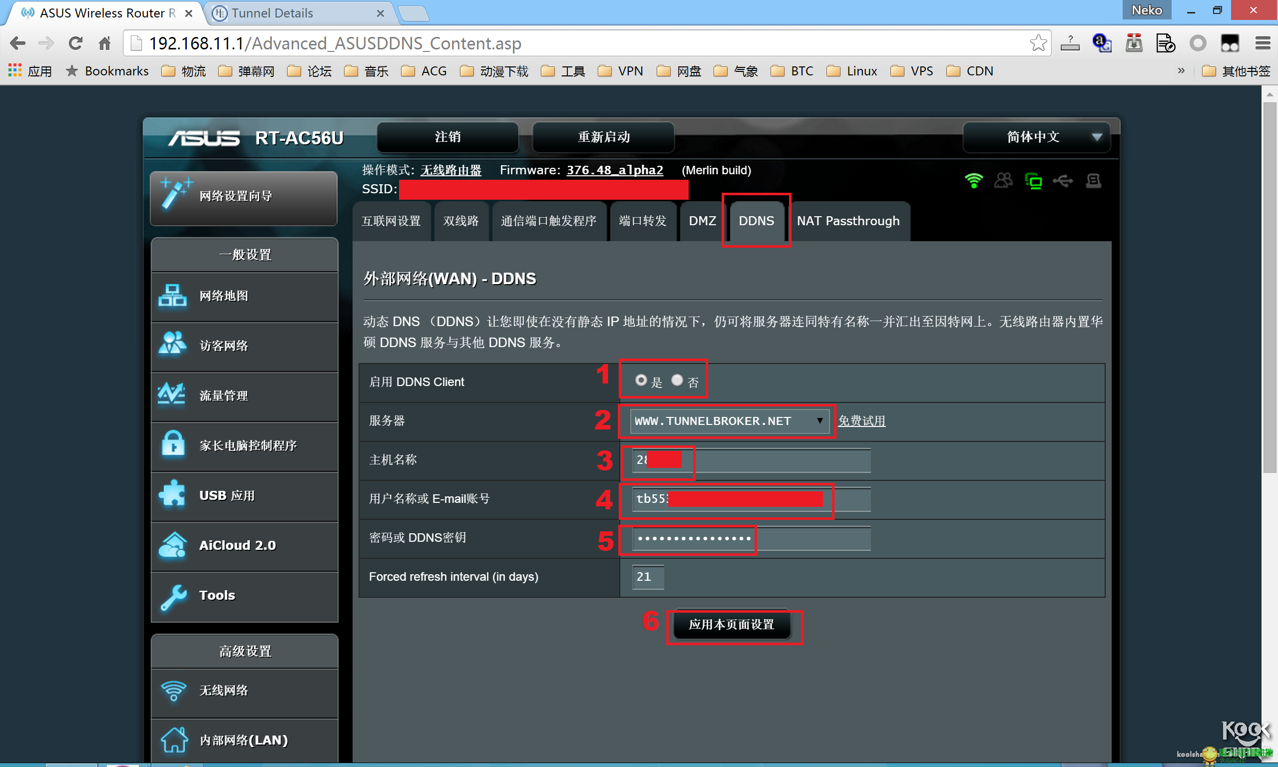Reload the router page

click(75, 43)
